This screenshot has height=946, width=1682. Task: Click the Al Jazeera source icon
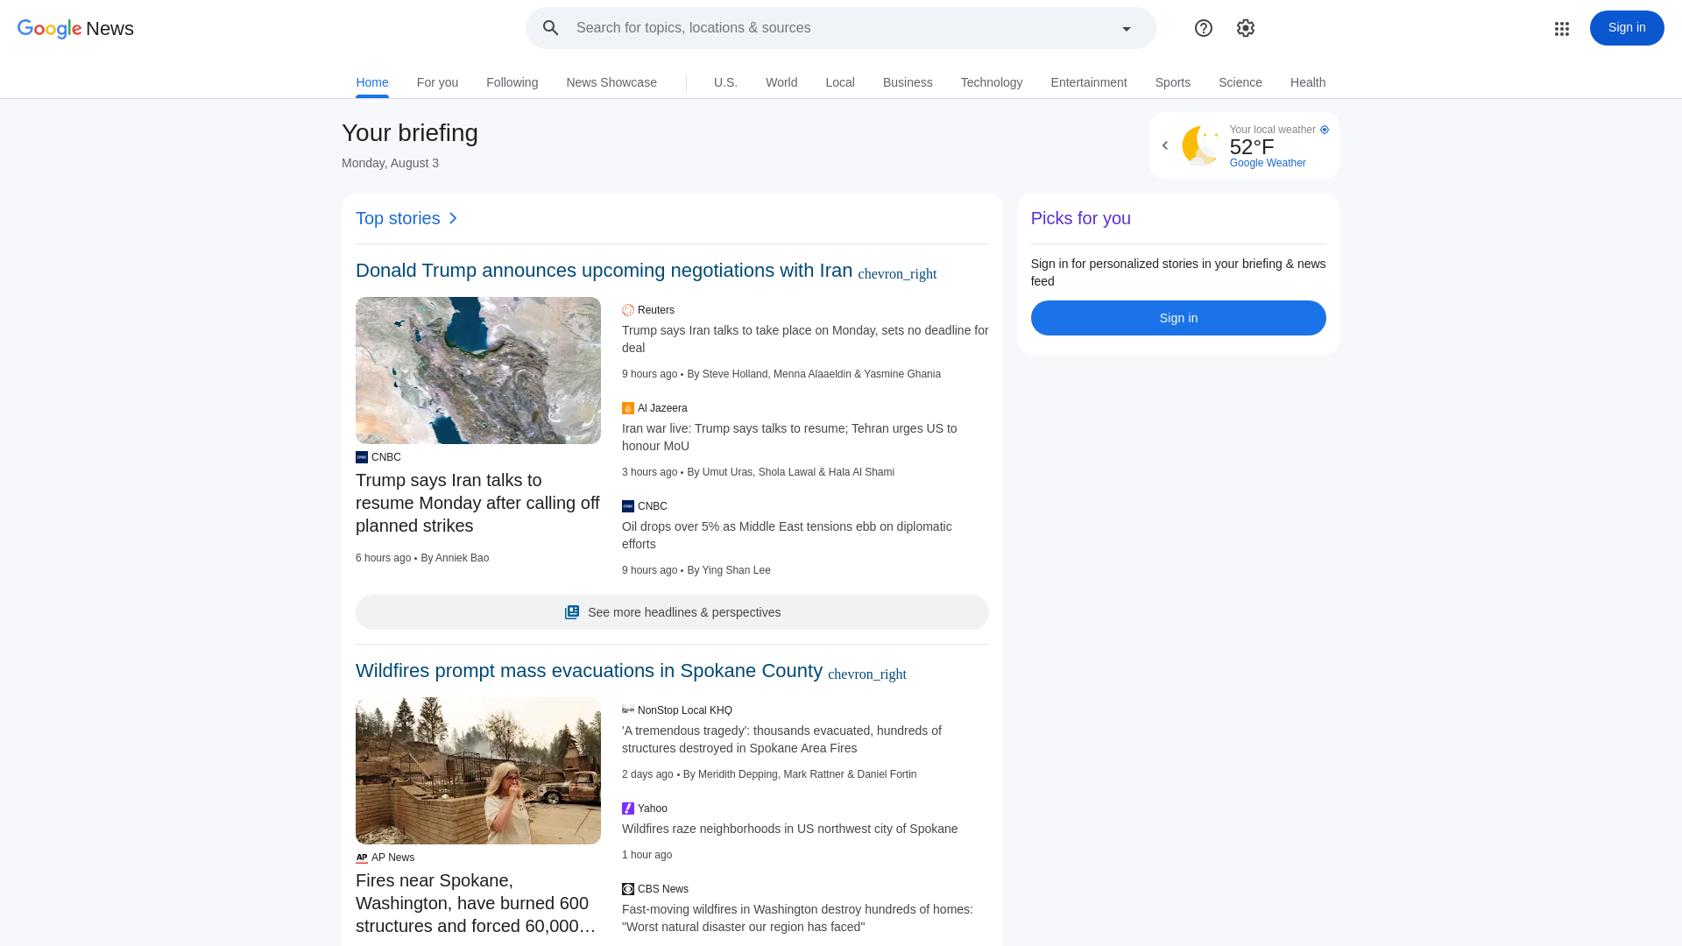tap(628, 408)
